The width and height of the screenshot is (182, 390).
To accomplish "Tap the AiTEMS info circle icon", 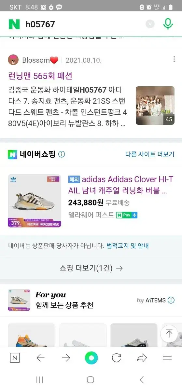I will (171, 300).
